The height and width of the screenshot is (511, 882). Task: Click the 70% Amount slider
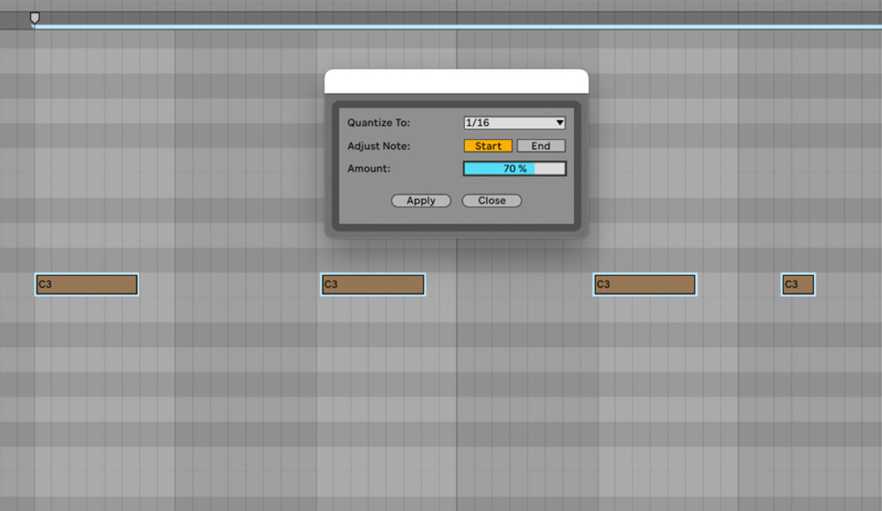[514, 168]
